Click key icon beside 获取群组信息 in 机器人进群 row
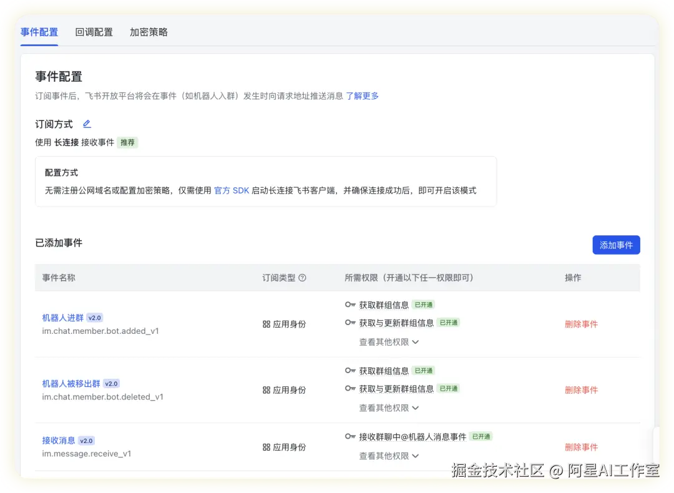This screenshot has width=674, height=493. (x=350, y=305)
